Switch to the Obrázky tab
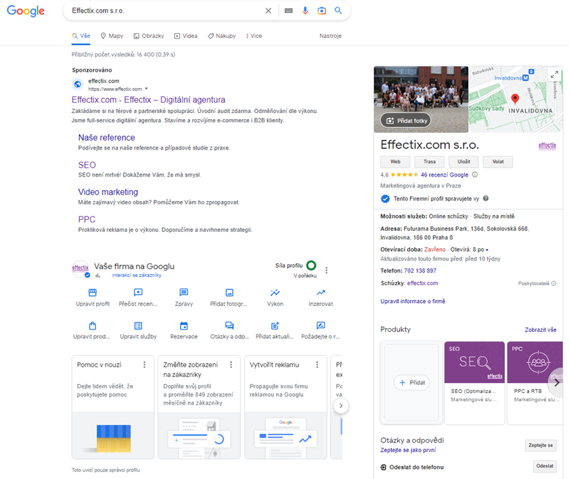 coord(149,36)
